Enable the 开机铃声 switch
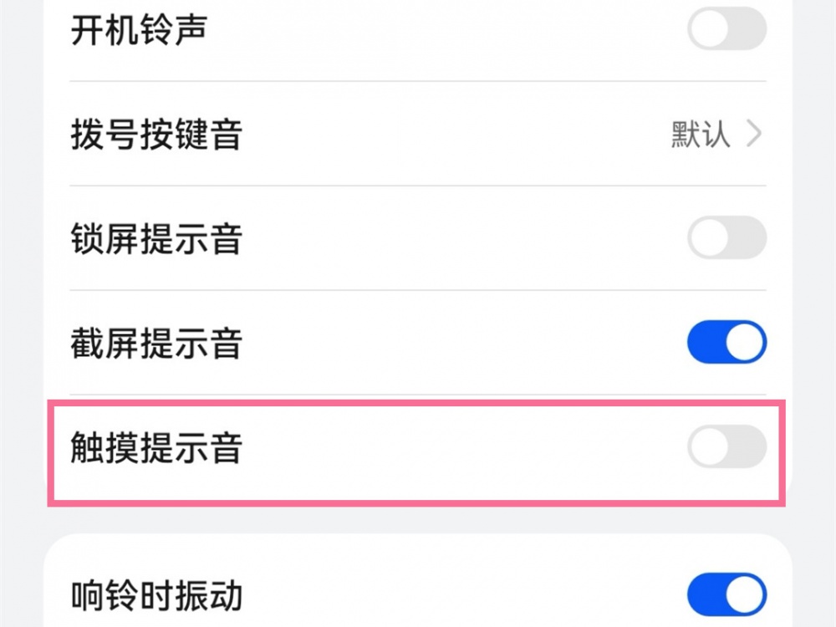The image size is (836, 627). pos(726,28)
